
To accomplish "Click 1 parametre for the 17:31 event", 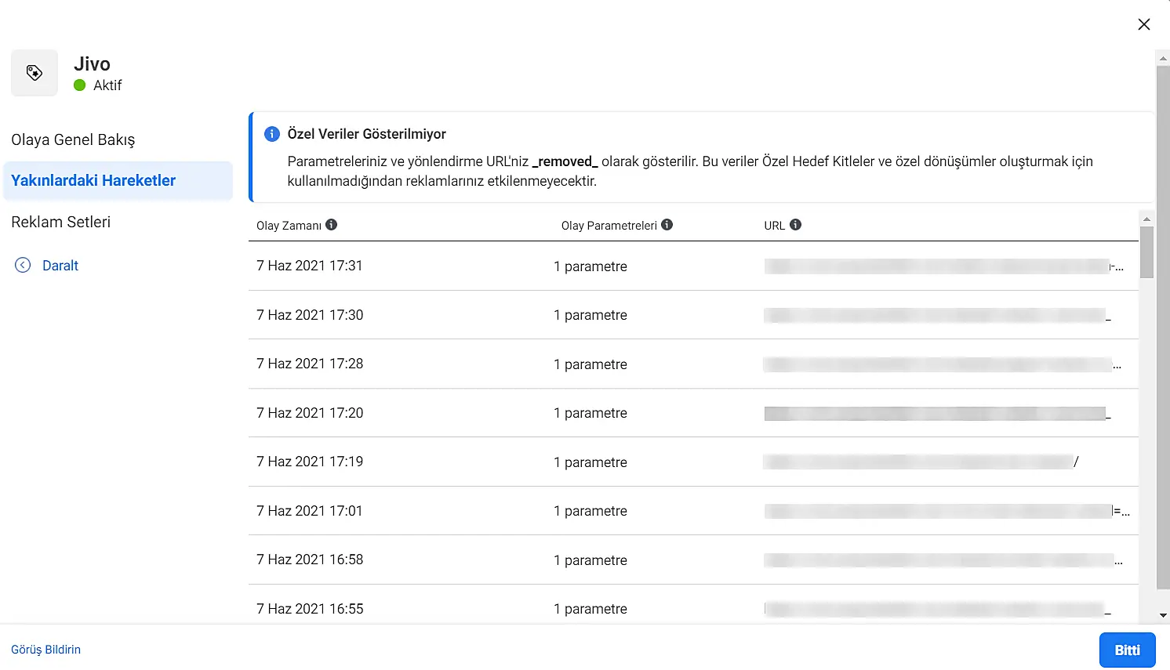I will tap(590, 266).
